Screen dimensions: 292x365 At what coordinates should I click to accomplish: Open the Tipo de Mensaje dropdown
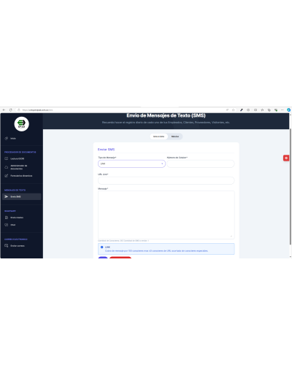131,164
